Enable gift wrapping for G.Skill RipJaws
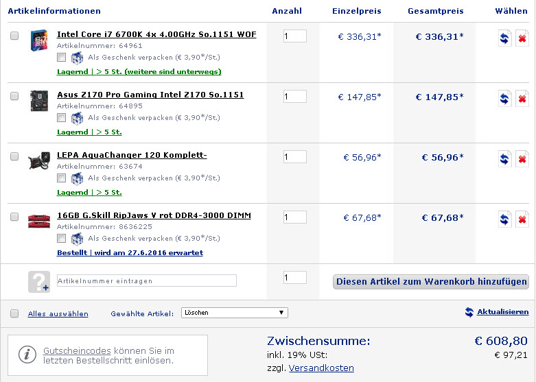This screenshot has width=536, height=382. coord(62,238)
